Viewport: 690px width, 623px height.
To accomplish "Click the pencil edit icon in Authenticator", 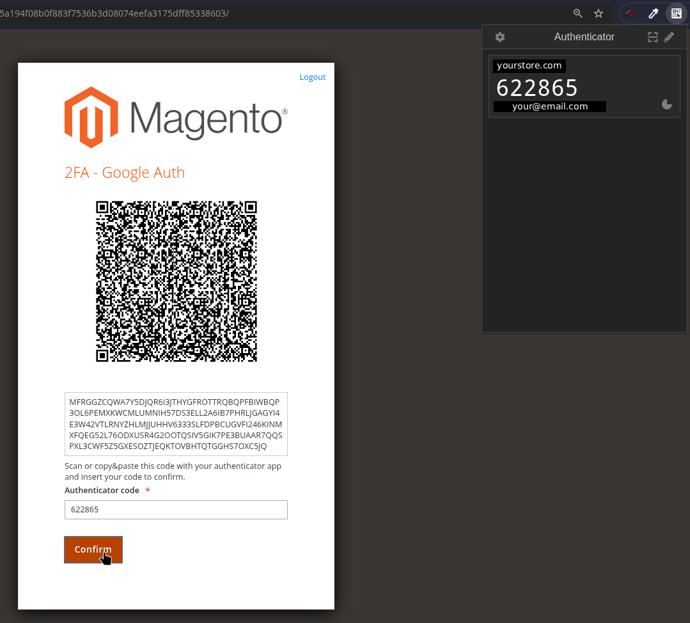I will point(669,37).
